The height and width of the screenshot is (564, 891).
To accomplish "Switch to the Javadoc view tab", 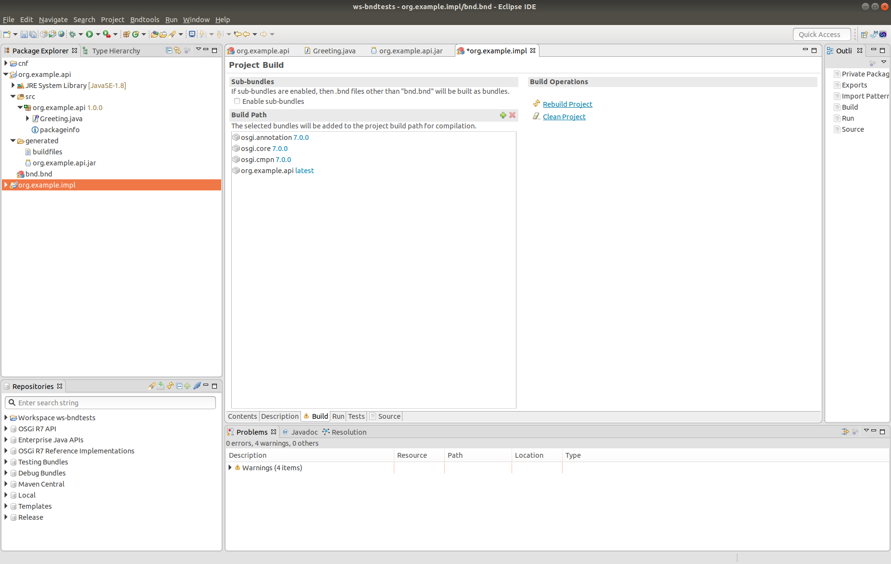I will point(300,432).
